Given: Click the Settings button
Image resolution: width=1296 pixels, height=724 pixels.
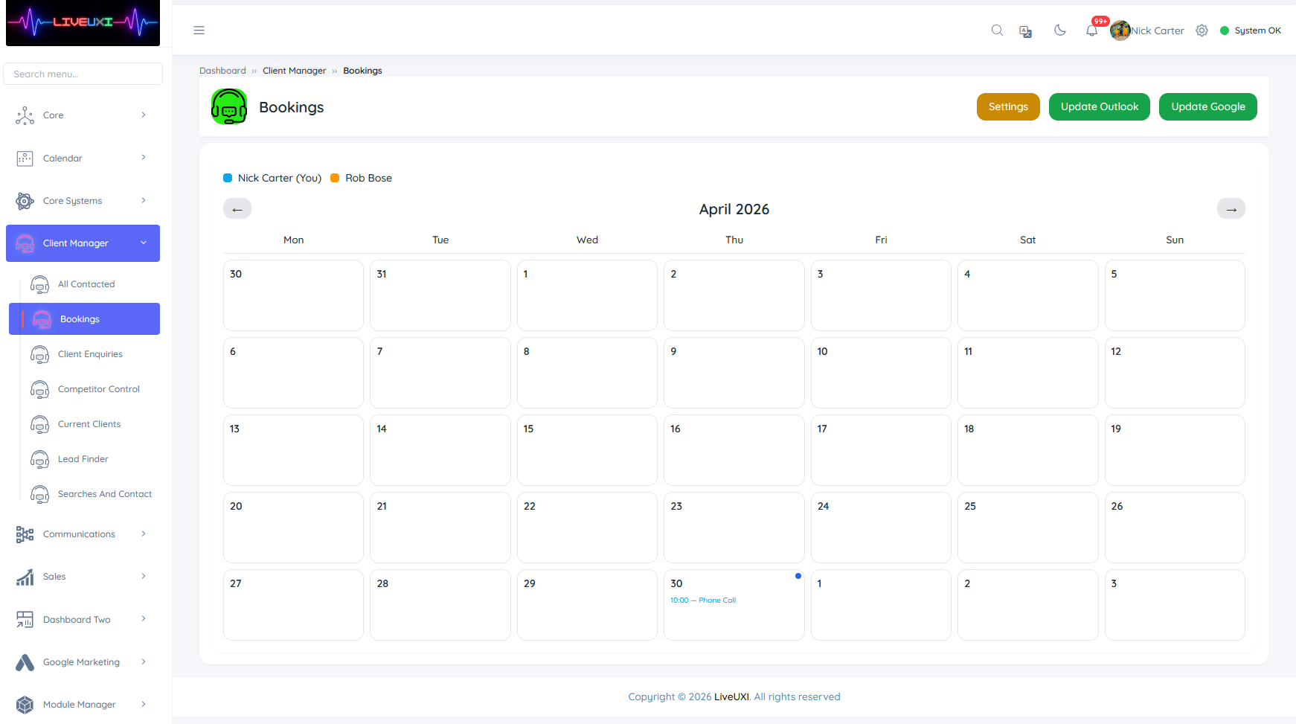Looking at the screenshot, I should 1008,106.
